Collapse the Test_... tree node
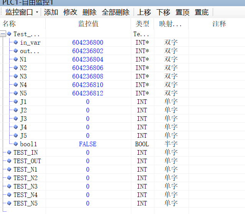 point(3,34)
